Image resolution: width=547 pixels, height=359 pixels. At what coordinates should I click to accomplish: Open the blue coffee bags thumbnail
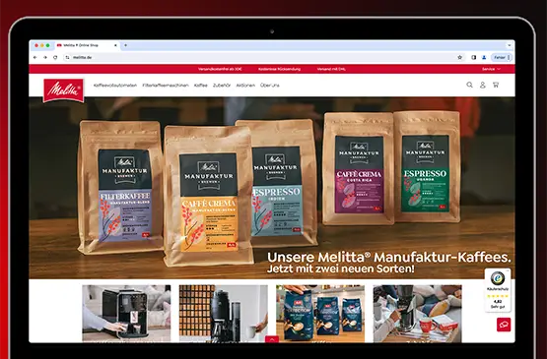coord(320,314)
